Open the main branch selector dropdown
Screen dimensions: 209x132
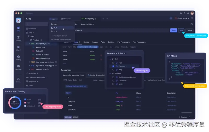pyautogui.click(x=53, y=19)
